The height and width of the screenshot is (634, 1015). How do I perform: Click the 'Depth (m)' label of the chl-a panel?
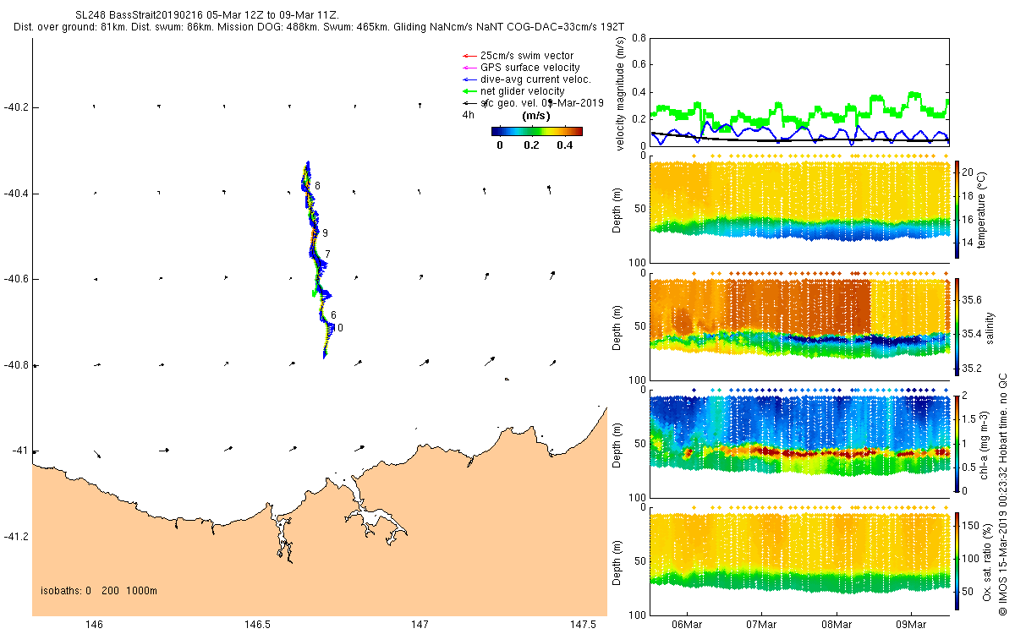615,443
